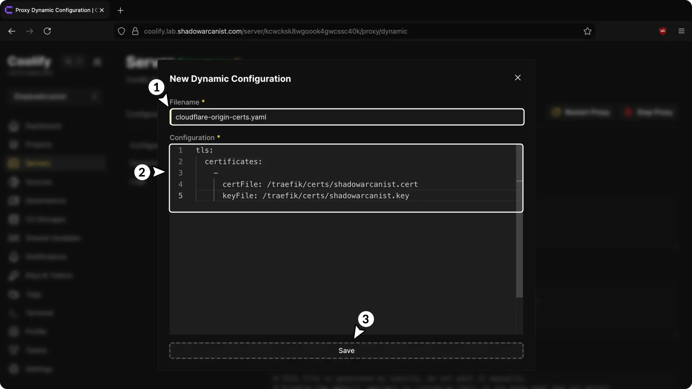Open a new browser tab
The width and height of the screenshot is (692, 389).
pos(120,10)
